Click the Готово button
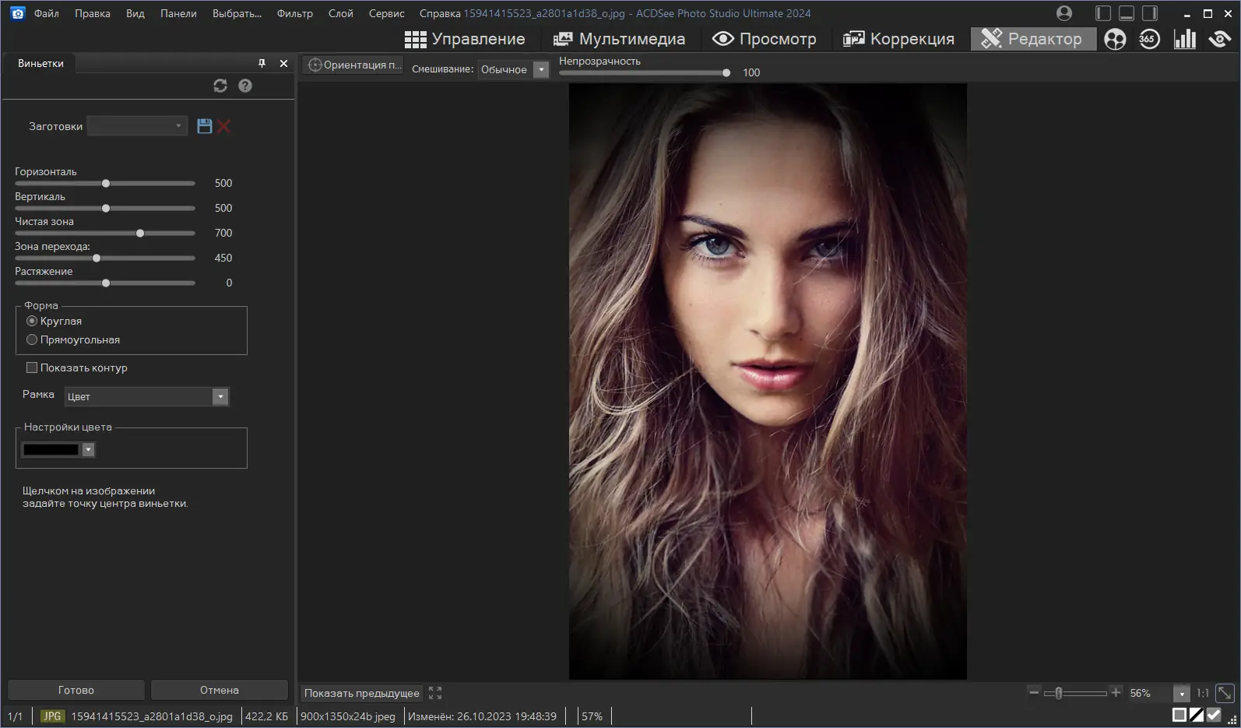The width and height of the screenshot is (1241, 728). (76, 690)
